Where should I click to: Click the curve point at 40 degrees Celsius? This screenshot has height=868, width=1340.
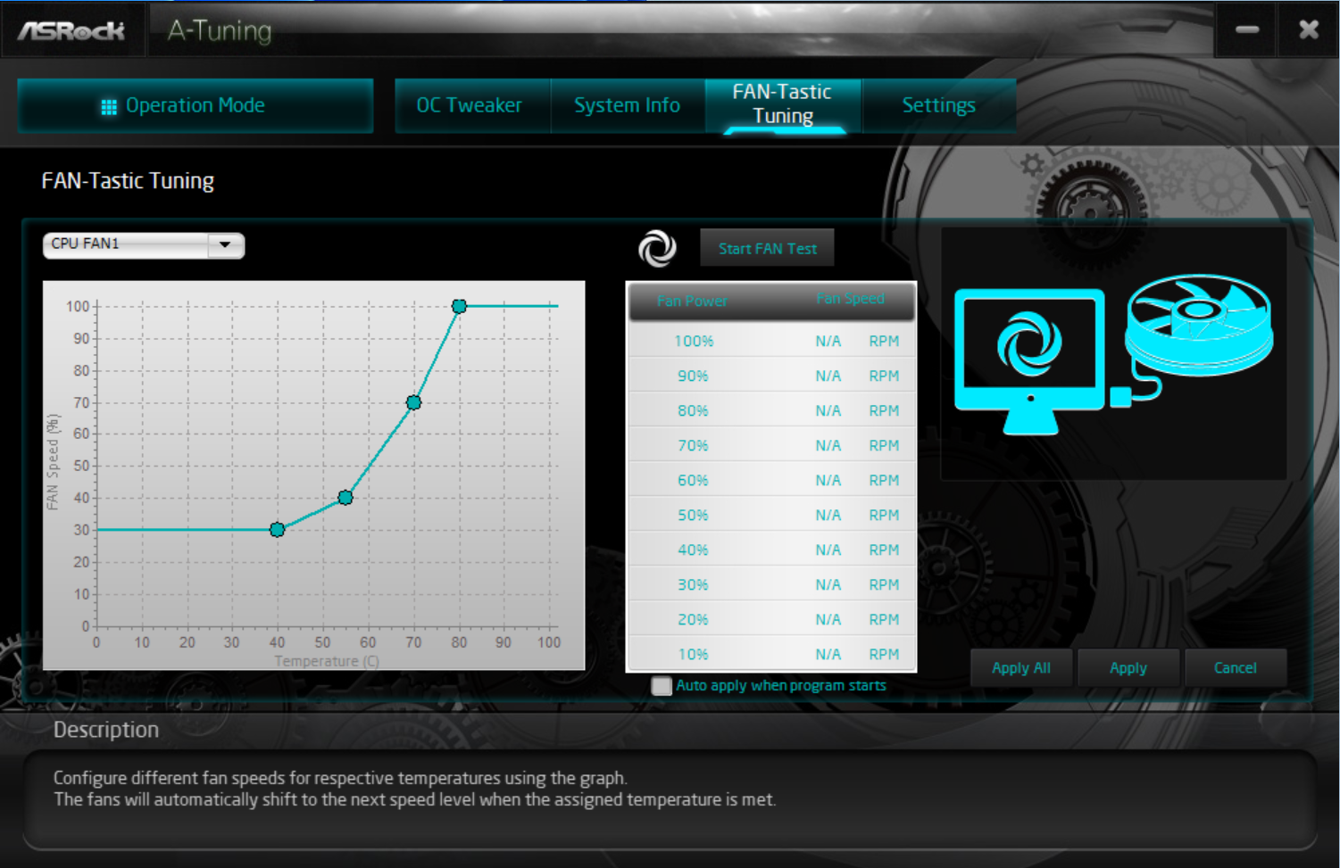click(x=277, y=529)
